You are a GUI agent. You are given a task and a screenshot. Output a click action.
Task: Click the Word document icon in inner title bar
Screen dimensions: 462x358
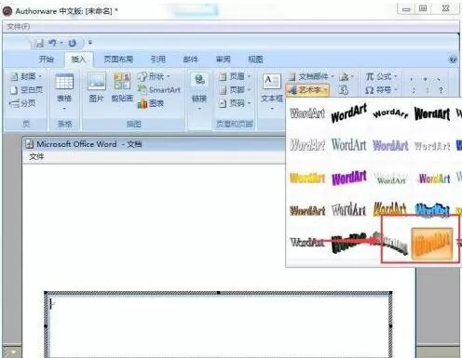coord(30,144)
